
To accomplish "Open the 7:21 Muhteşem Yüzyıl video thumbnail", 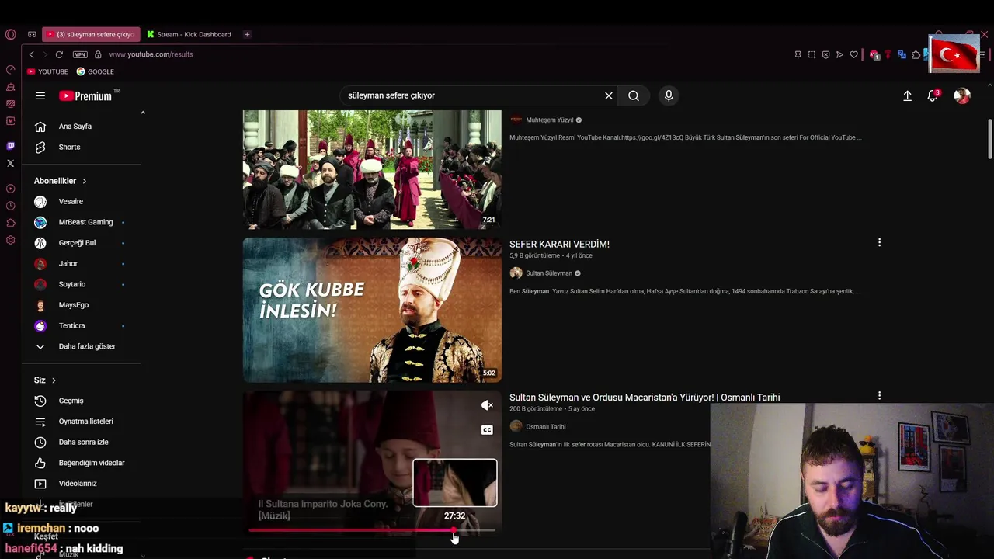I will [372, 169].
